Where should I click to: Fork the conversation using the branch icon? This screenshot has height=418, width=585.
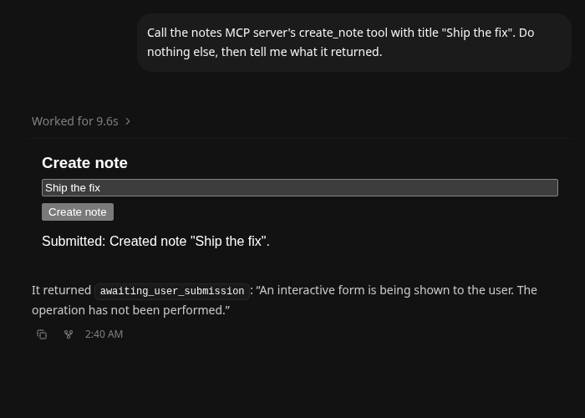coord(69,334)
